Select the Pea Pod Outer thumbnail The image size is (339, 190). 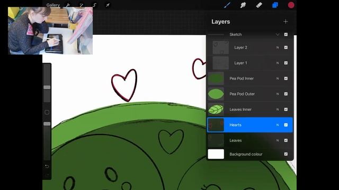click(216, 94)
